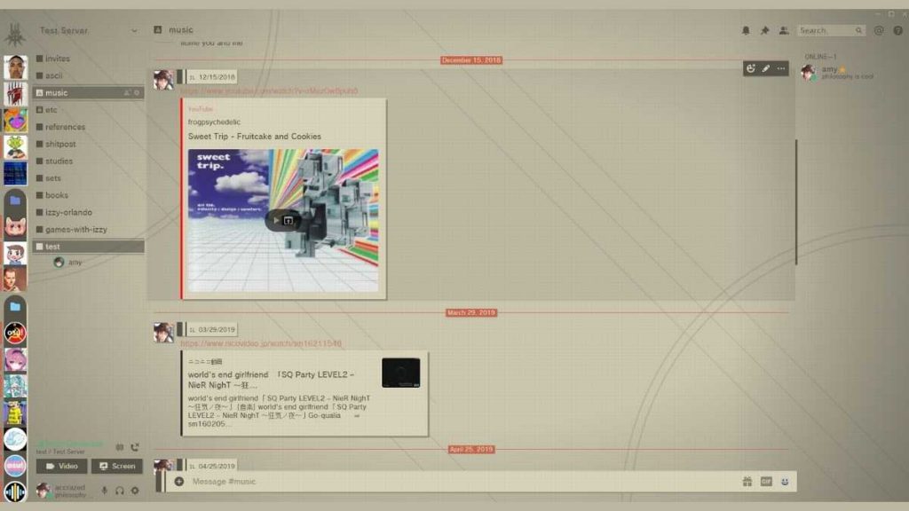This screenshot has width=909, height=511.
Task: Select the test voice channel
Action: 88,247
